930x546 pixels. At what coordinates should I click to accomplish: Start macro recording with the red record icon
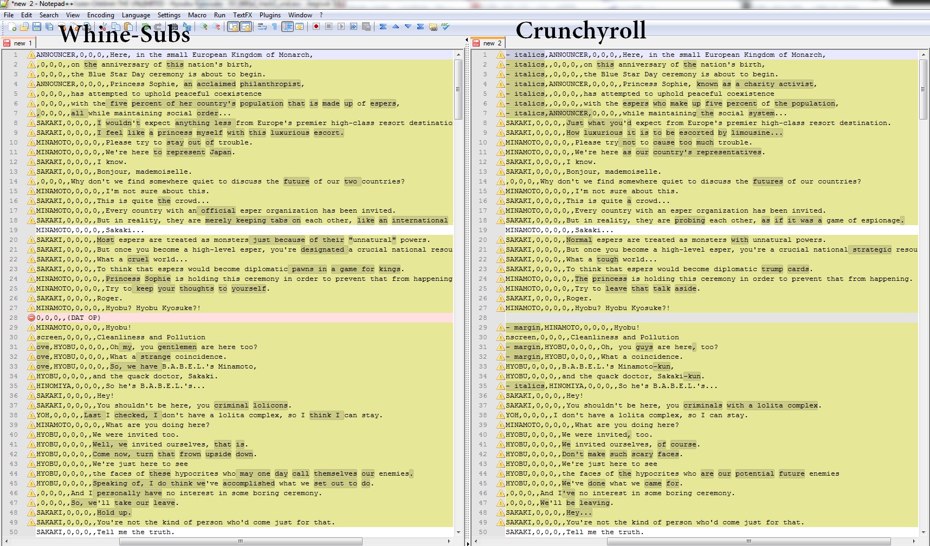[316, 27]
